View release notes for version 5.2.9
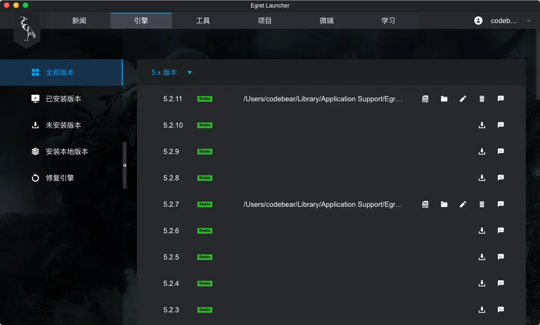Image resolution: width=540 pixels, height=325 pixels. (x=501, y=152)
